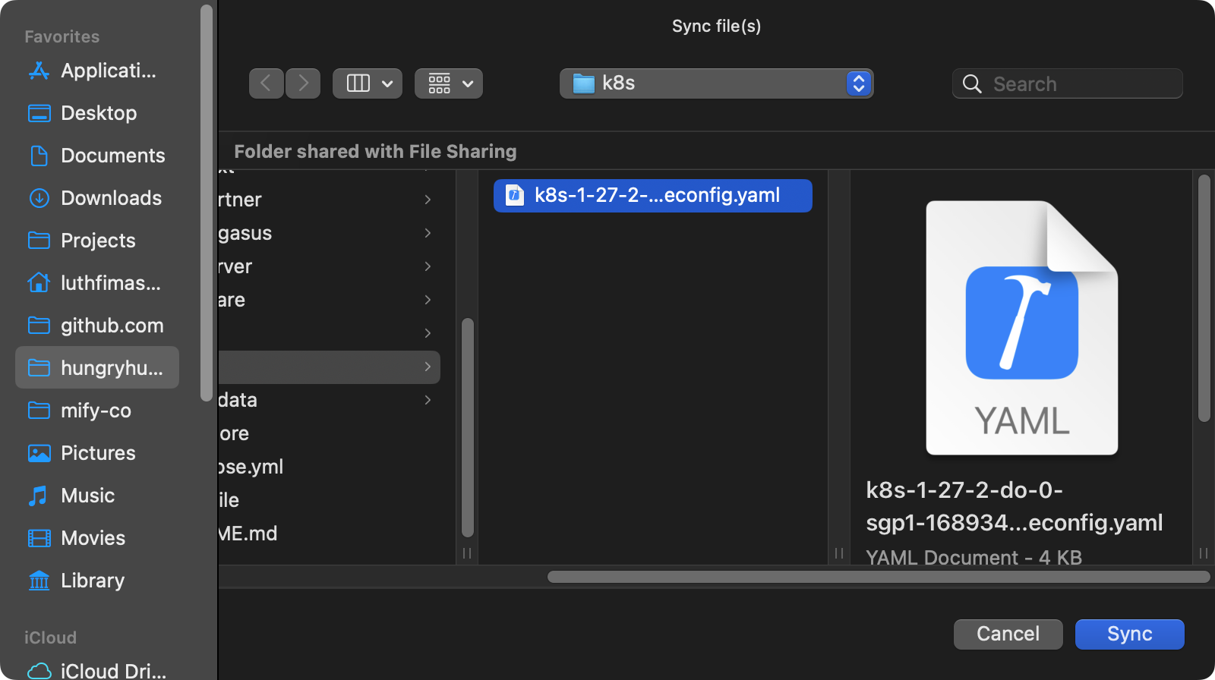Select the Library item in sidebar
Viewport: 1215px width, 680px height.
pyautogui.click(x=92, y=581)
